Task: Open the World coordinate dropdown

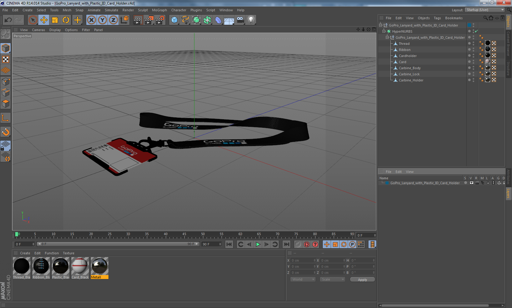Action: coord(303,279)
